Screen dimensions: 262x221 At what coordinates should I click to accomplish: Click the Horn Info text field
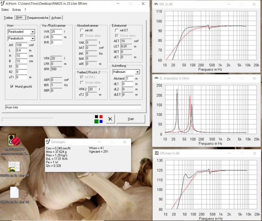[73, 107]
